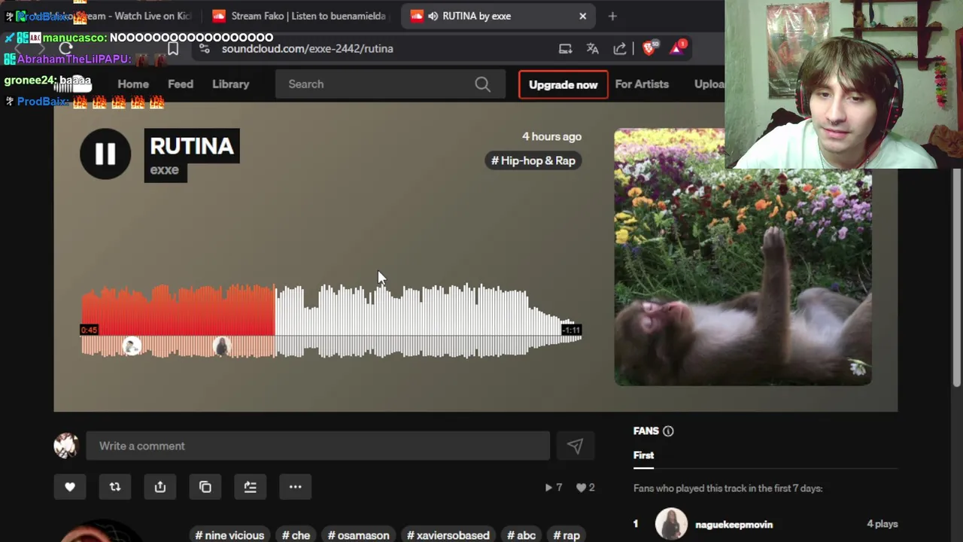The height and width of the screenshot is (542, 963).
Task: Bookmark this page
Action: coord(173,49)
